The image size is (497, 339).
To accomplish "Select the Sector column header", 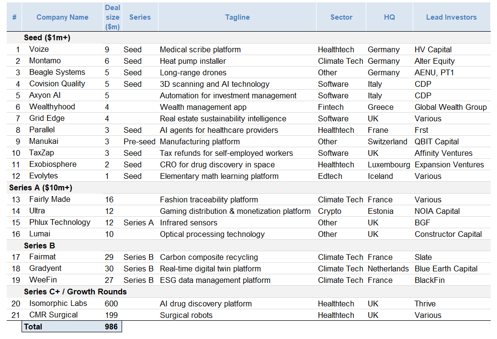I will pyautogui.click(x=341, y=17).
